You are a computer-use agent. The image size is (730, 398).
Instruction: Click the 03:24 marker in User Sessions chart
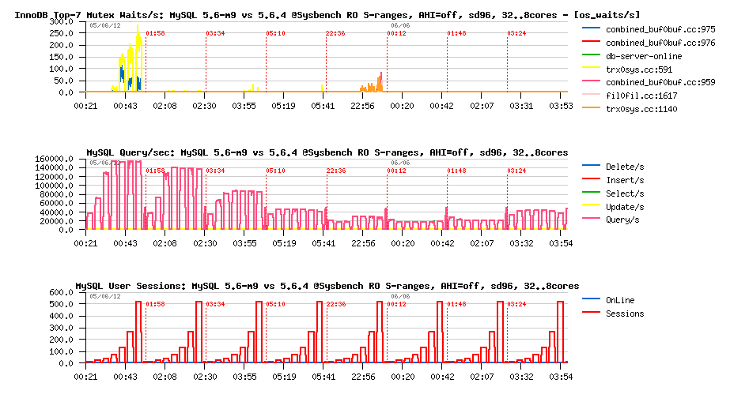tap(516, 305)
